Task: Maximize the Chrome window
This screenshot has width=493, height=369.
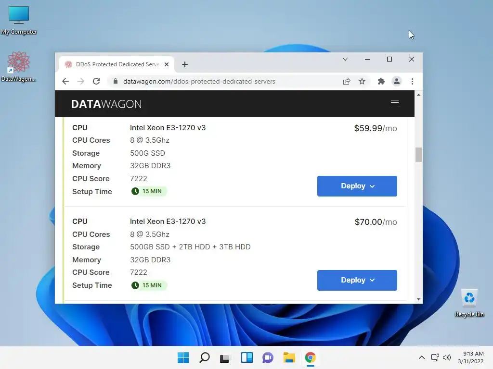Action: [x=389, y=59]
